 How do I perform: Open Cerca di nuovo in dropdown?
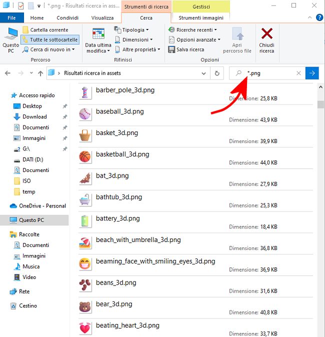pyautogui.click(x=48, y=49)
